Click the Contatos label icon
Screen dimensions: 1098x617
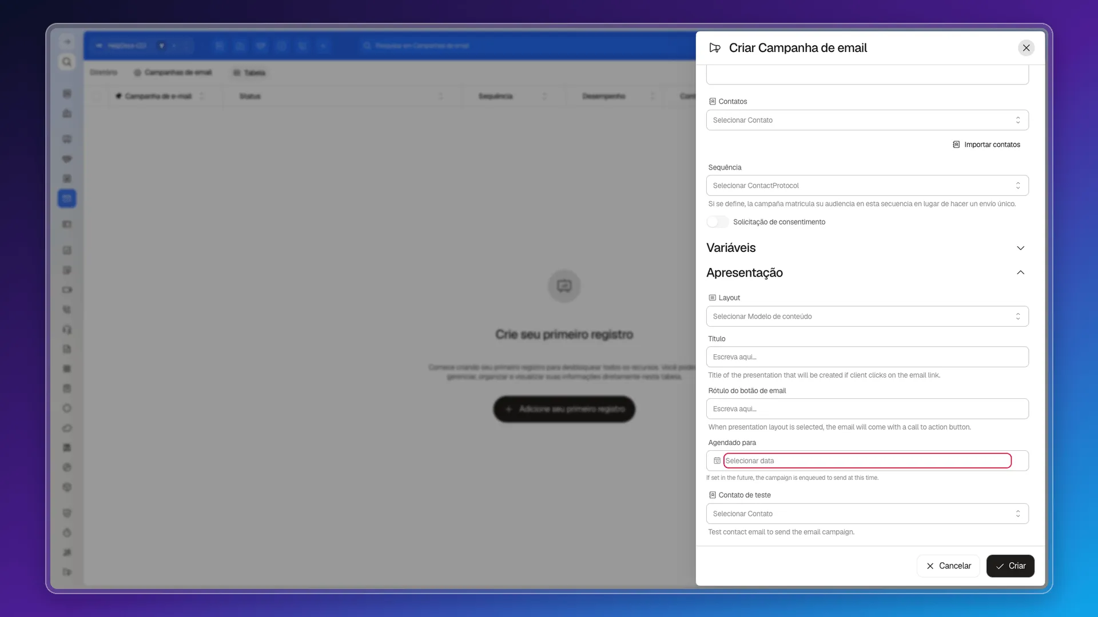click(x=712, y=102)
